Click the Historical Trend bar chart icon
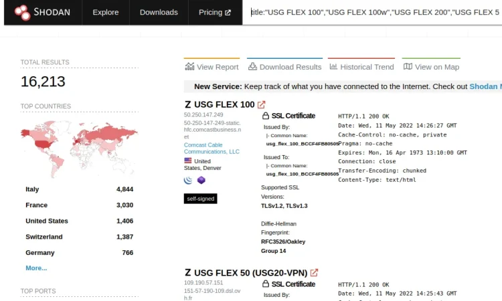502x301 pixels. click(333, 66)
